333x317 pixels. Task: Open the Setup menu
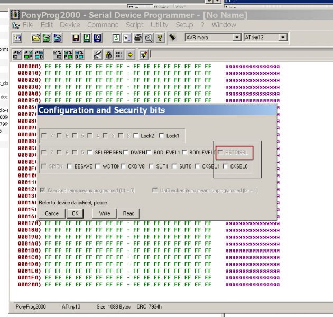[184, 25]
